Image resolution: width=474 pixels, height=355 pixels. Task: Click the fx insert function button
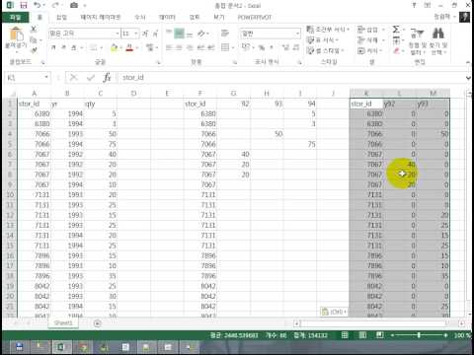pos(107,78)
